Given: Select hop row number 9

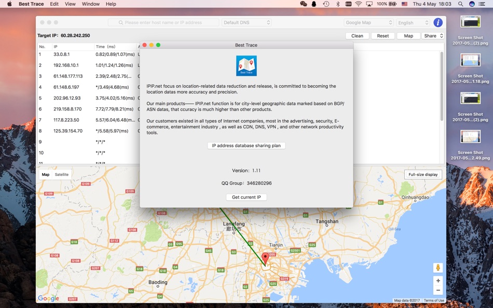Looking at the screenshot, I should point(88,142).
